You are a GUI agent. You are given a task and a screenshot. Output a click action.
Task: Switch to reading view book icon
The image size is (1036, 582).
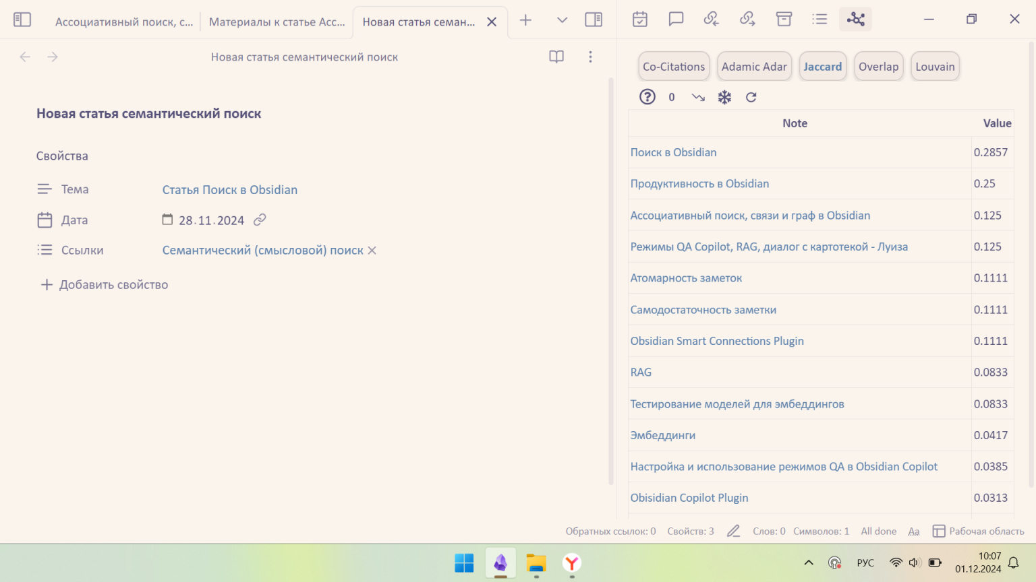pos(556,57)
